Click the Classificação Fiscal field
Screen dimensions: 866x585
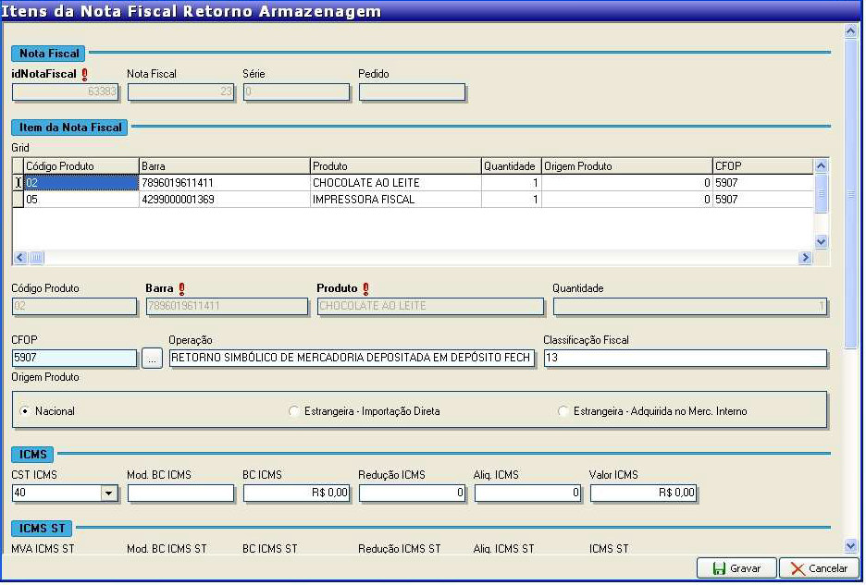pos(686,359)
